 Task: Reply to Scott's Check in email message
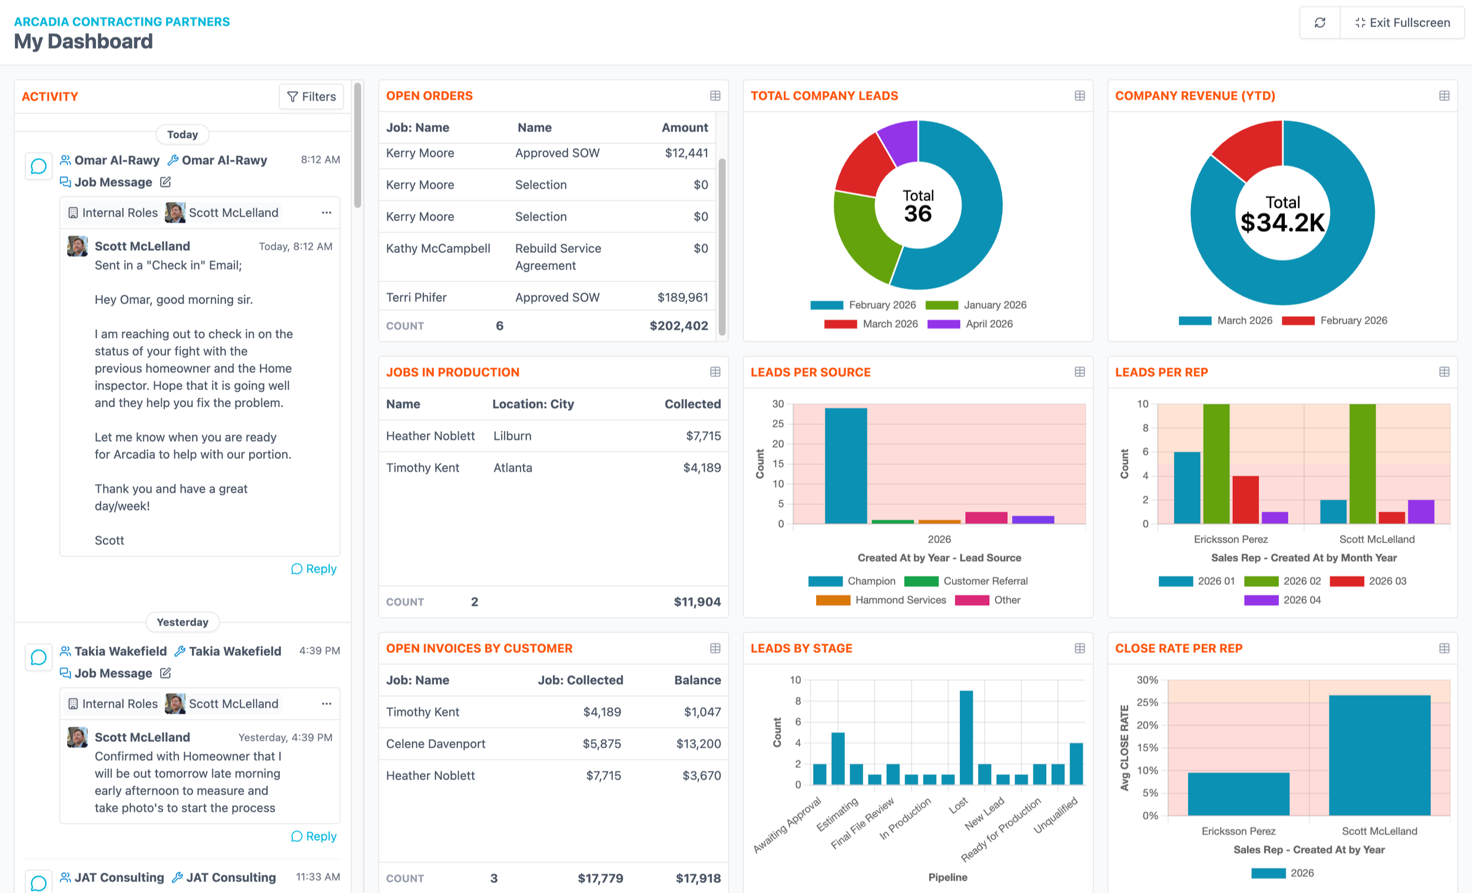[x=314, y=569]
